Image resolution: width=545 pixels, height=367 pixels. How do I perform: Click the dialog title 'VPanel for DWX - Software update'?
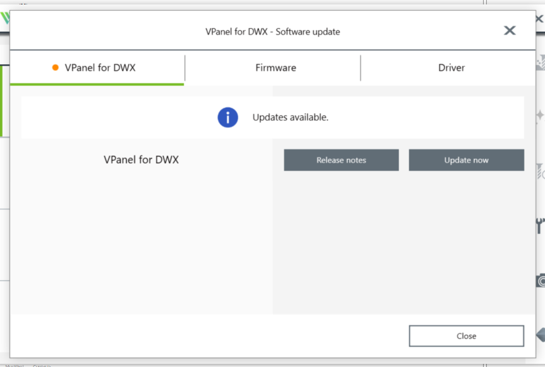click(x=272, y=32)
